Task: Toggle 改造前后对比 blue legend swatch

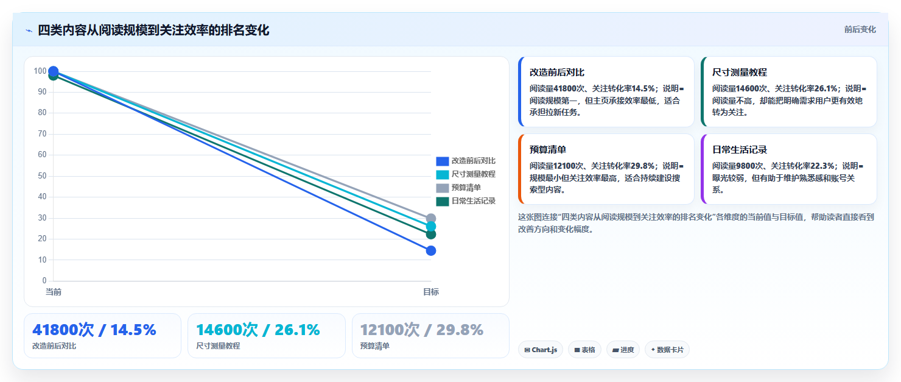Action: 443,161
